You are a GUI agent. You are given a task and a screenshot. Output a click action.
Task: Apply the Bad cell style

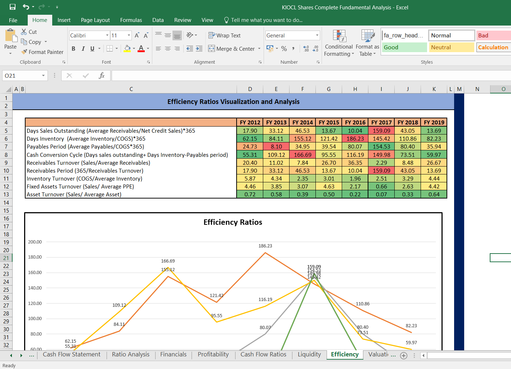point(493,35)
